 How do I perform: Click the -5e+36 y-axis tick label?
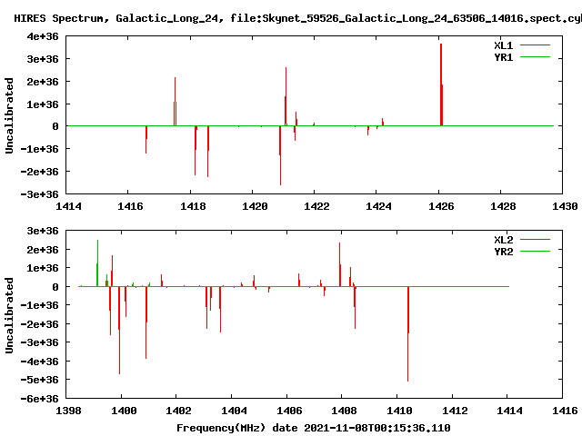(x=40, y=380)
